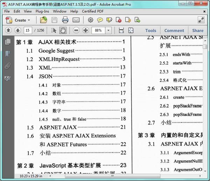Viewport: 210px width, 181px height.
Task: Select the highlight text tool icon
Action: point(109,20)
